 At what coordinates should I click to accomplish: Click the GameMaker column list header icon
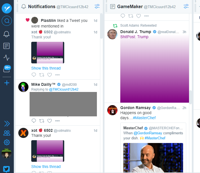click(112, 6)
